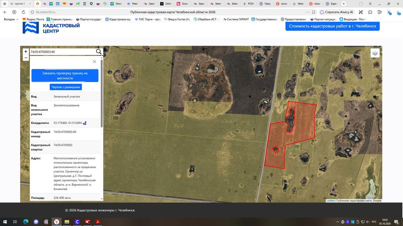Screen dimensions: 403x226
Task: Close the parcel info panel
Action: [x=94, y=62]
